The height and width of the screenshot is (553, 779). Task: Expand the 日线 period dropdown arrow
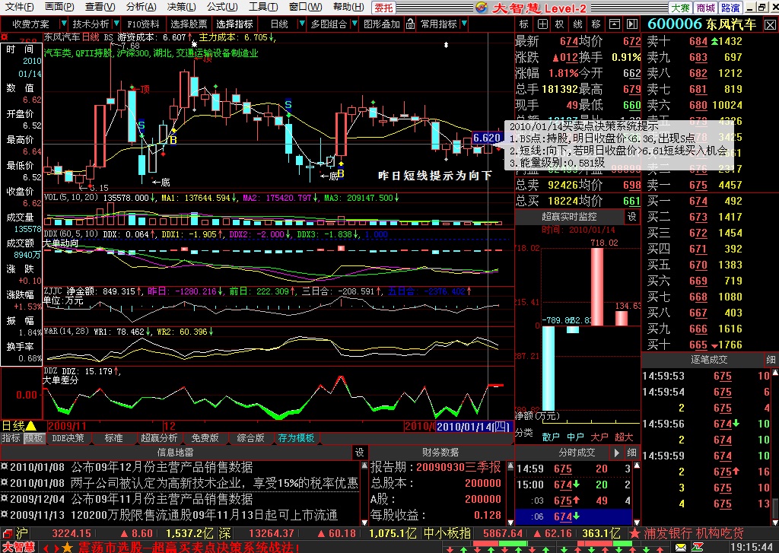[x=301, y=24]
